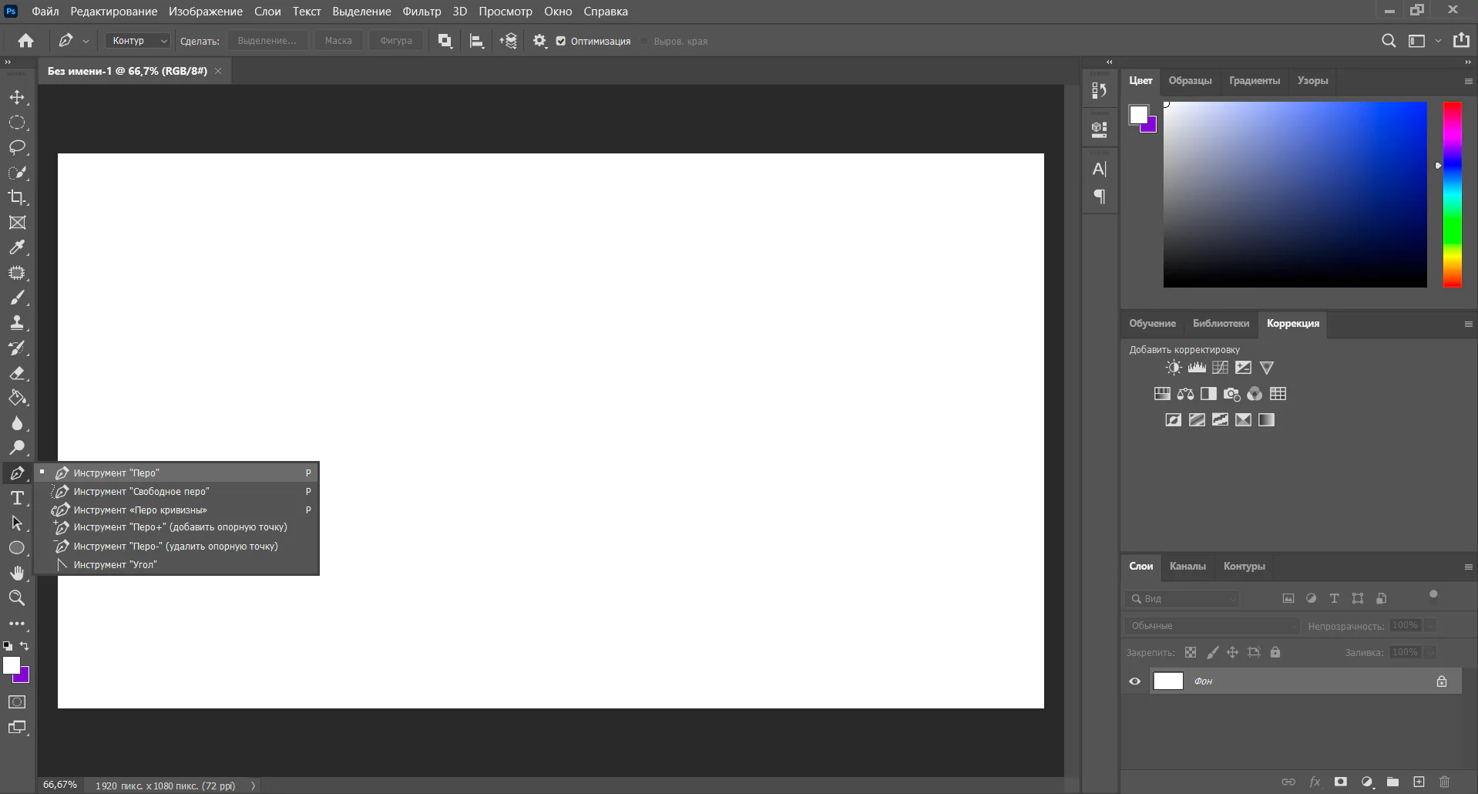The width and height of the screenshot is (1478, 794).
Task: Click the foreground color swatch in the Цвет panel
Action: 1138,115
